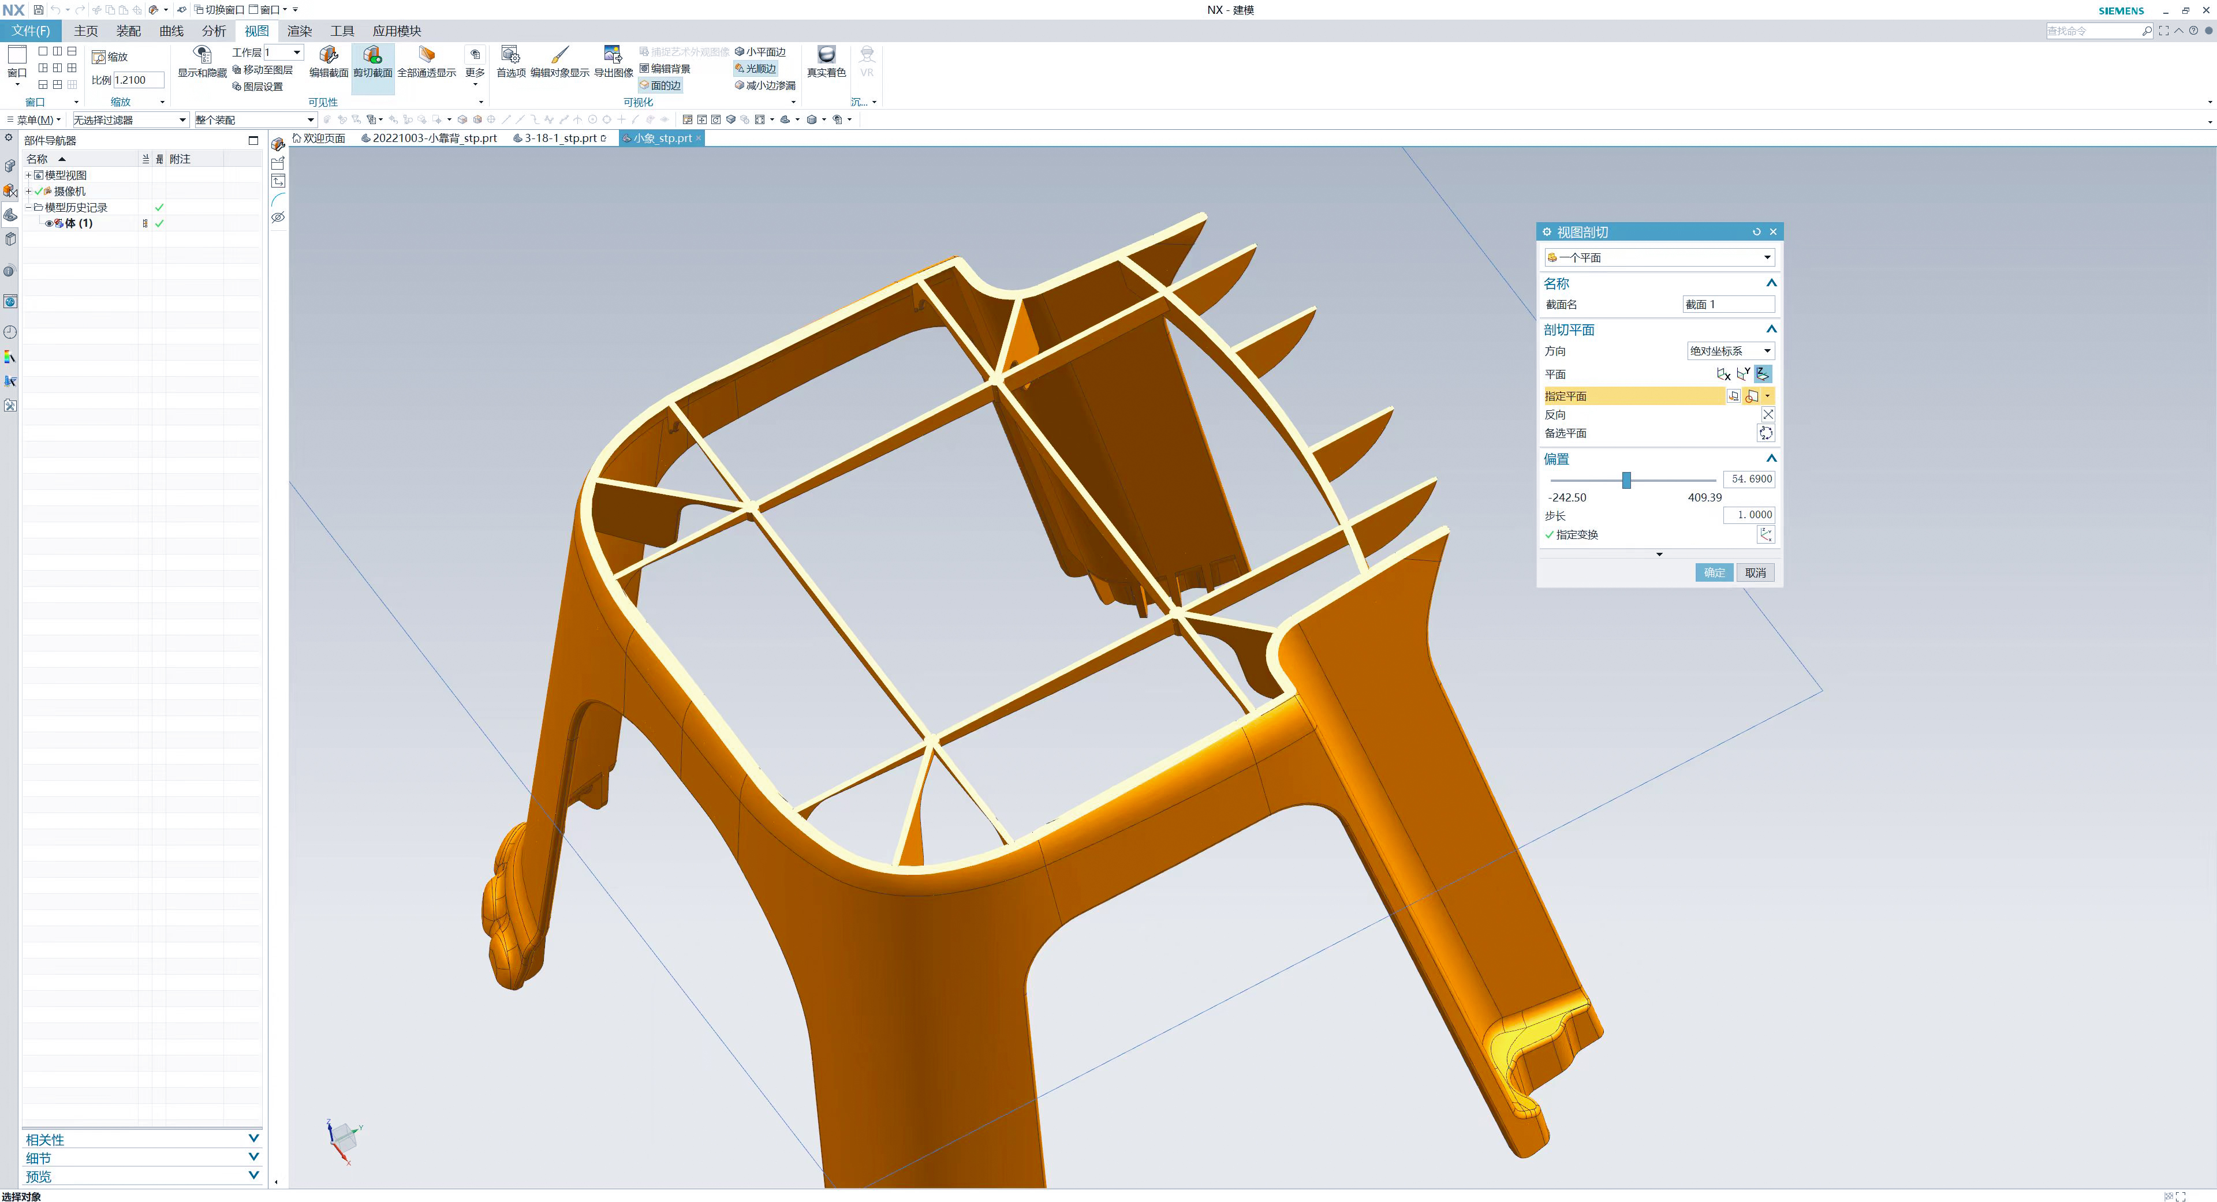The height and width of the screenshot is (1202, 2217).
Task: Expand the 模型视图 tree node
Action: (x=28, y=175)
